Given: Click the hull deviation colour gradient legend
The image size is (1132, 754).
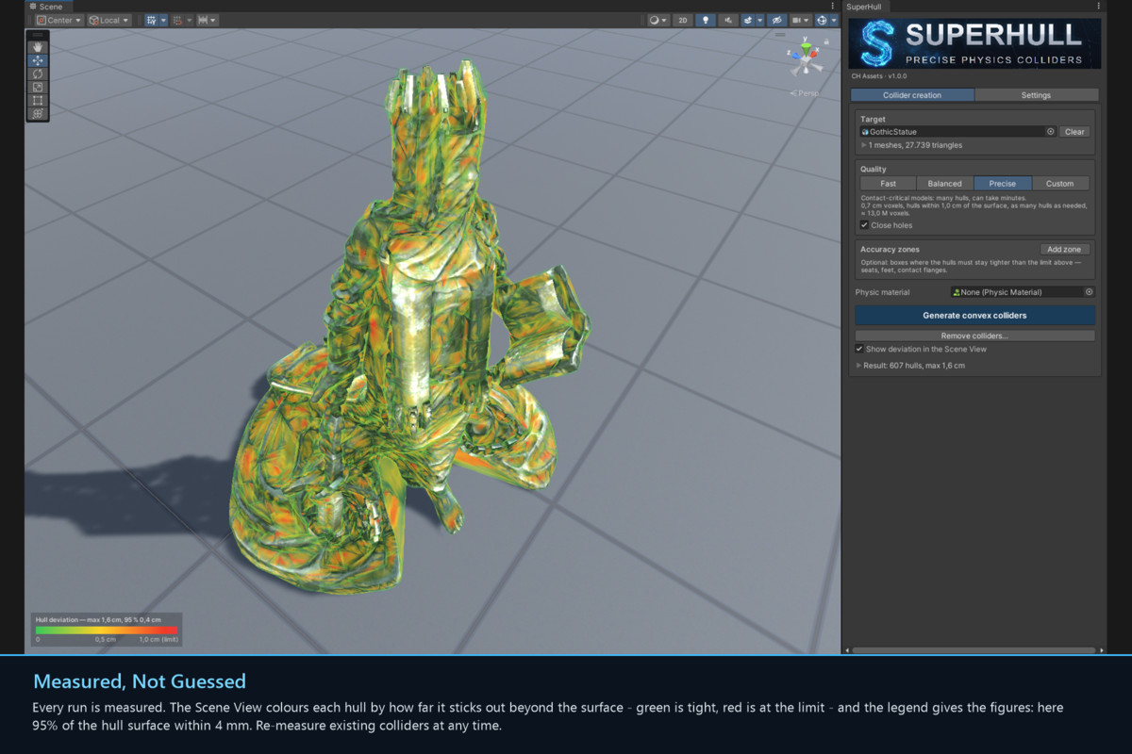Looking at the screenshot, I should 107,629.
